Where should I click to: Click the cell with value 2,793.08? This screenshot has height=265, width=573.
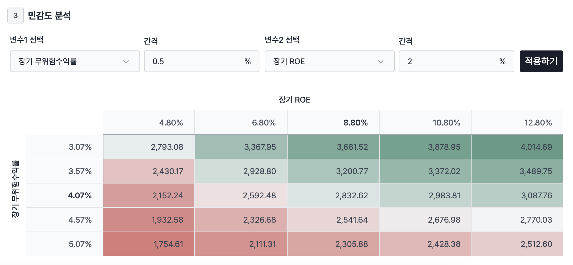(x=149, y=147)
